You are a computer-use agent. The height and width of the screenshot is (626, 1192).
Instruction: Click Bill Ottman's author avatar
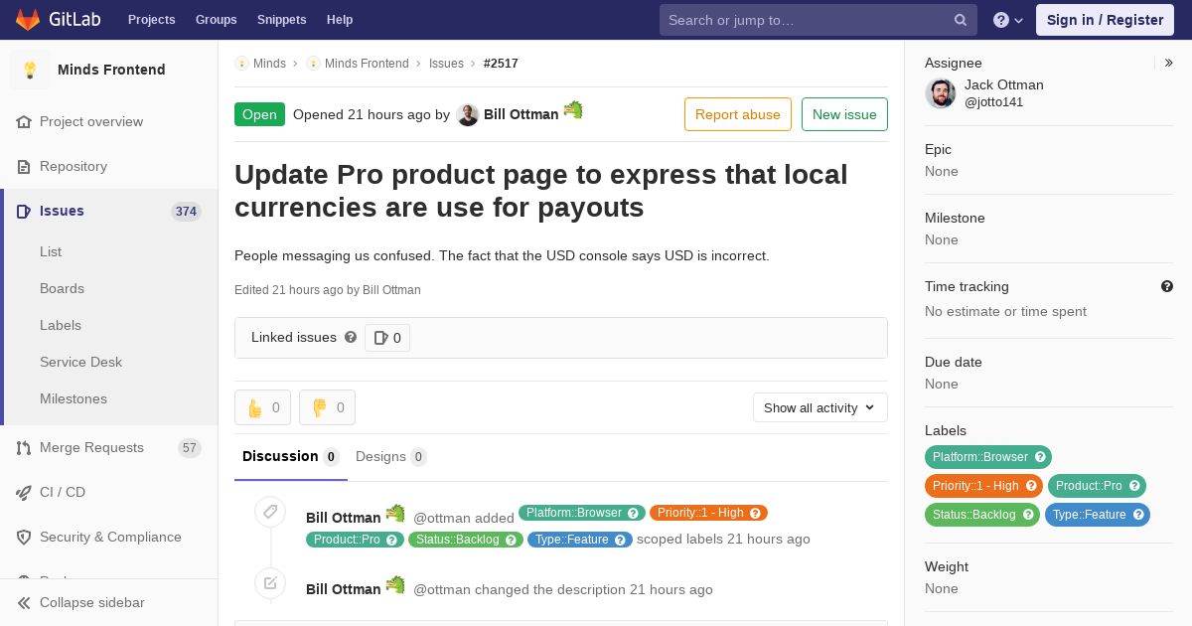(x=468, y=115)
